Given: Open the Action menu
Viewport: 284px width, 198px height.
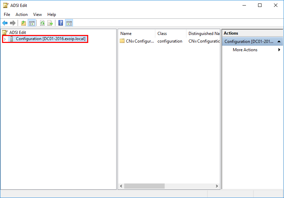Looking at the screenshot, I should (21, 15).
